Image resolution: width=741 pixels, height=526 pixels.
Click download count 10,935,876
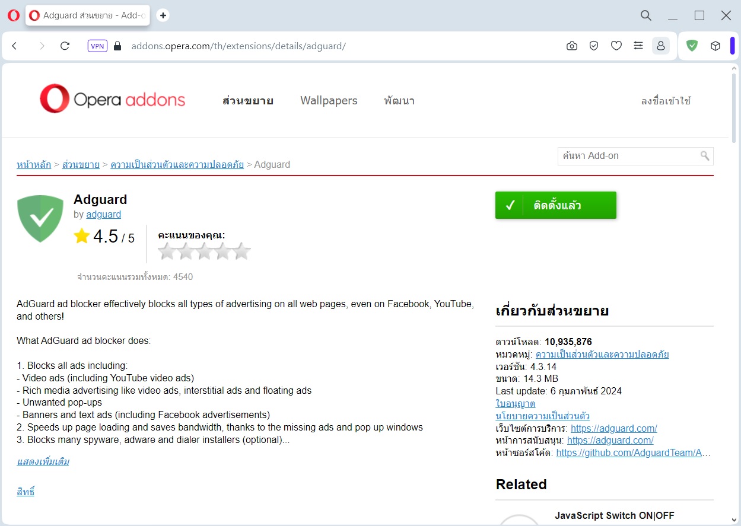[568, 342]
